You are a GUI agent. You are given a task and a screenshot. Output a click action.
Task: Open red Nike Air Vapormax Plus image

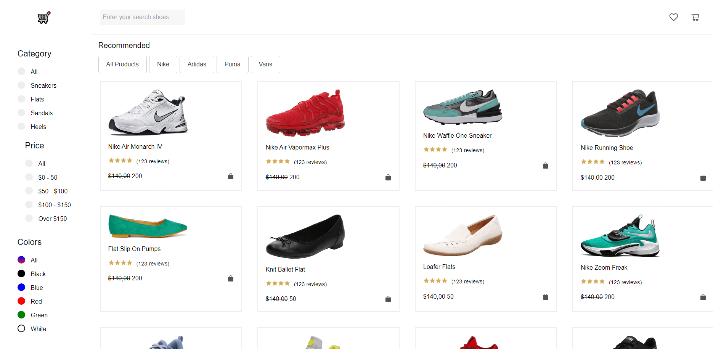[305, 113]
